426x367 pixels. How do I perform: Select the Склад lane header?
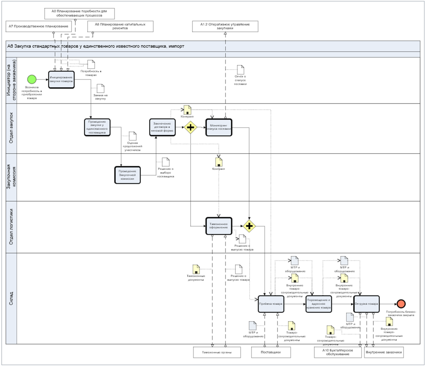pos(11,299)
